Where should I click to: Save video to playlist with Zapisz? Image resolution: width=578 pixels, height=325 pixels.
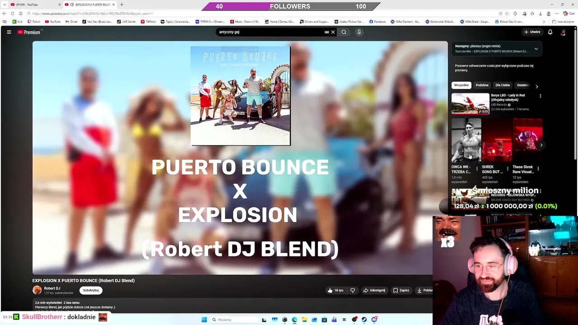(401, 290)
